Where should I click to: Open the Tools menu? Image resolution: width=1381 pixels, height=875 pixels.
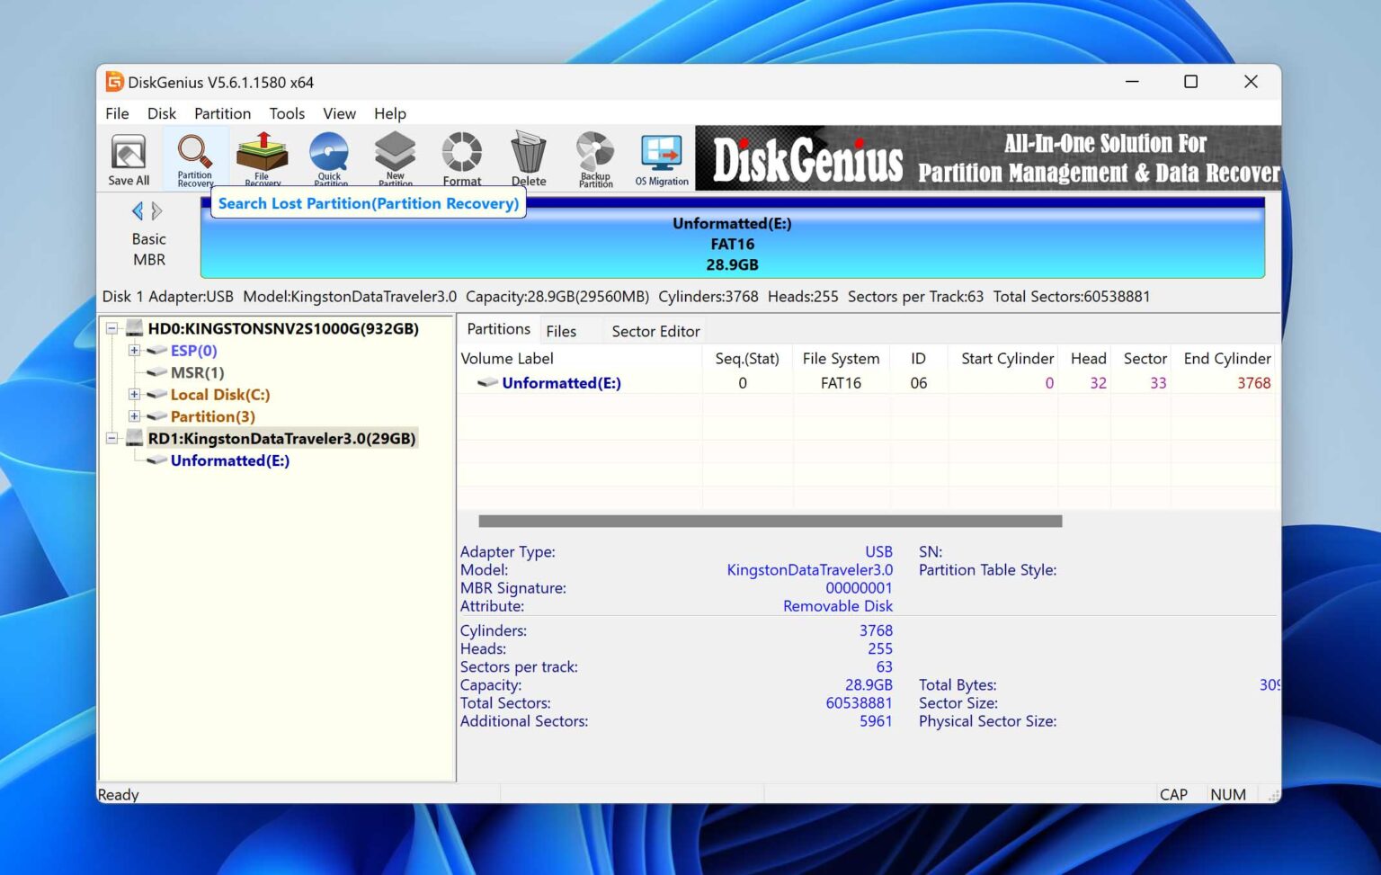(287, 113)
